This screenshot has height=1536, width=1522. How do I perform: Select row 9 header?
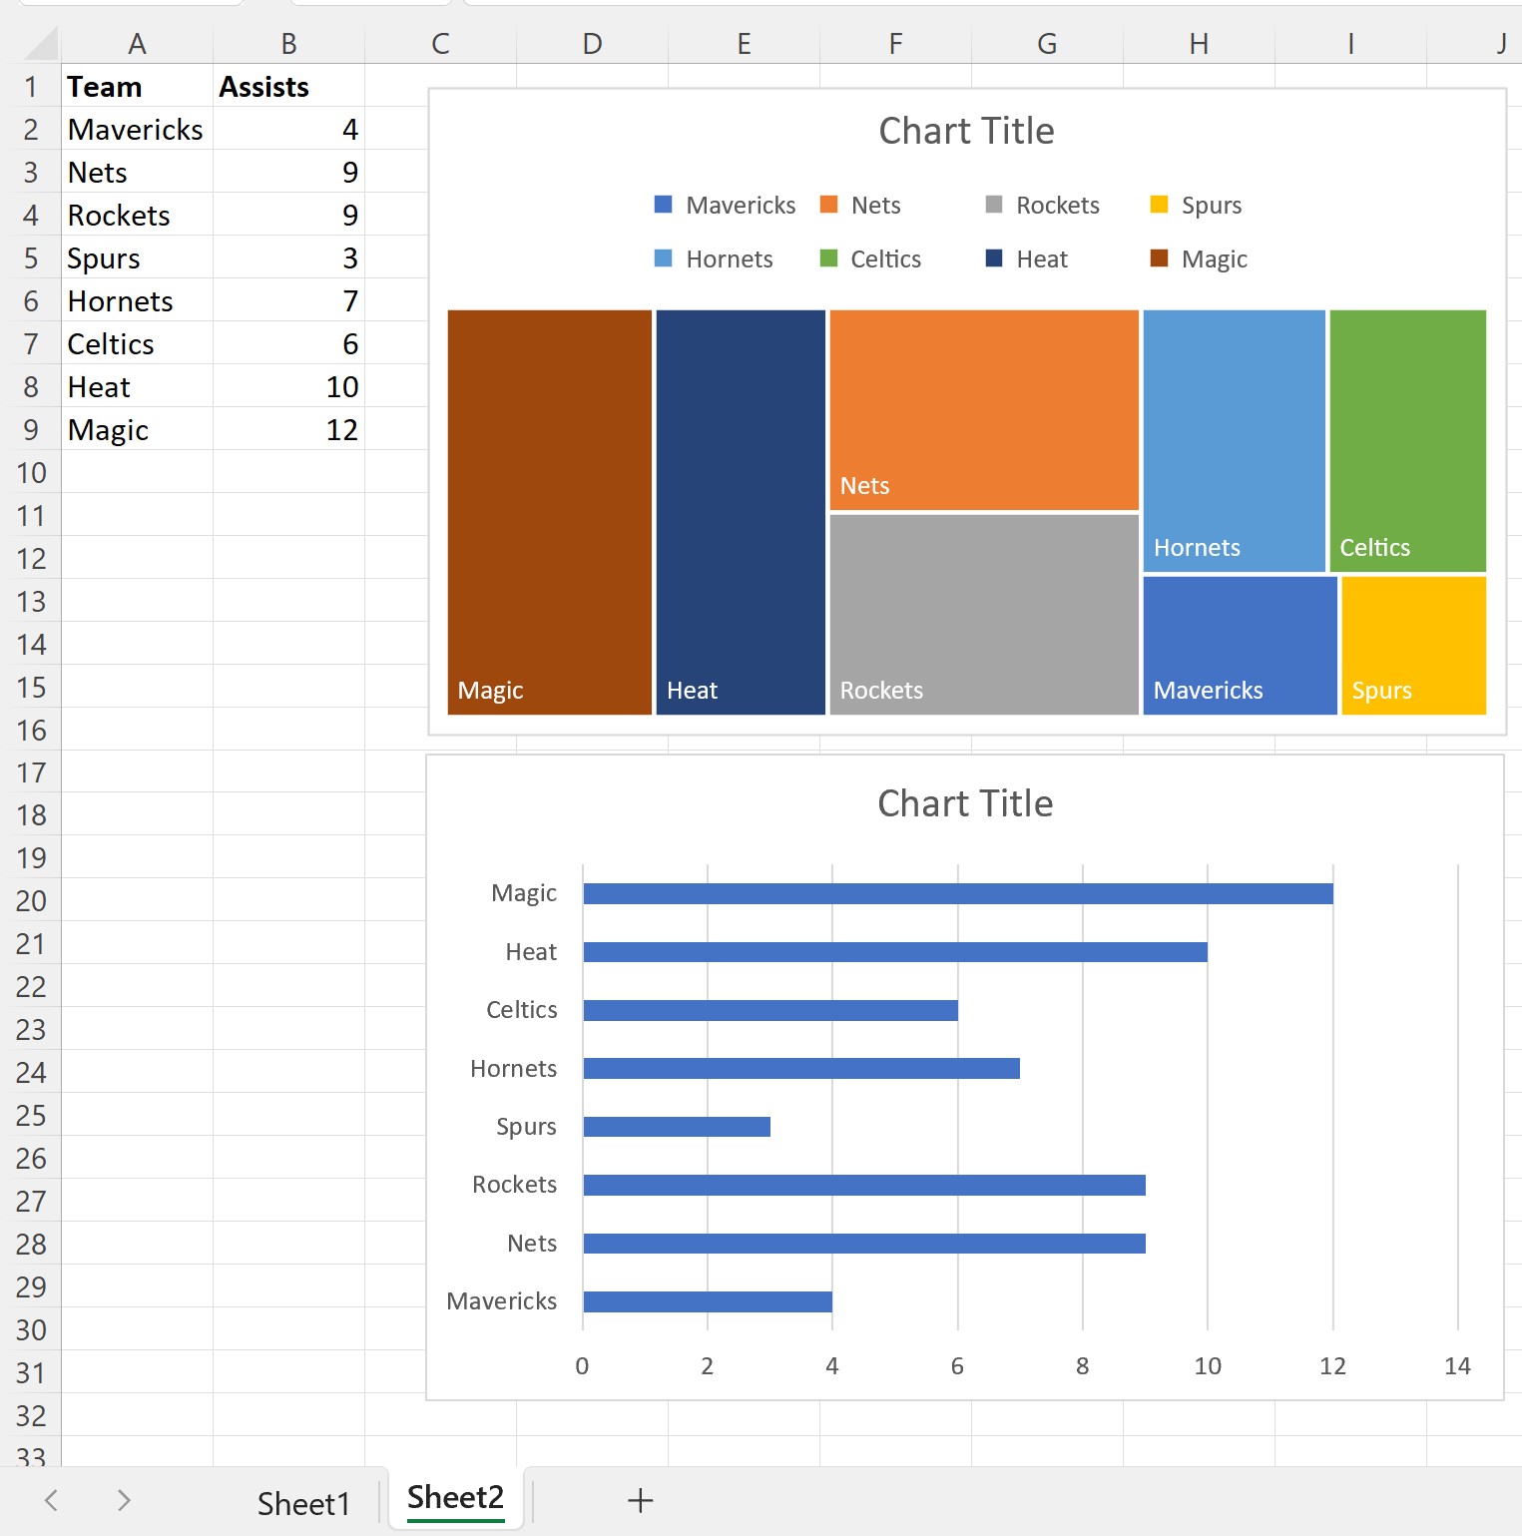(x=31, y=429)
